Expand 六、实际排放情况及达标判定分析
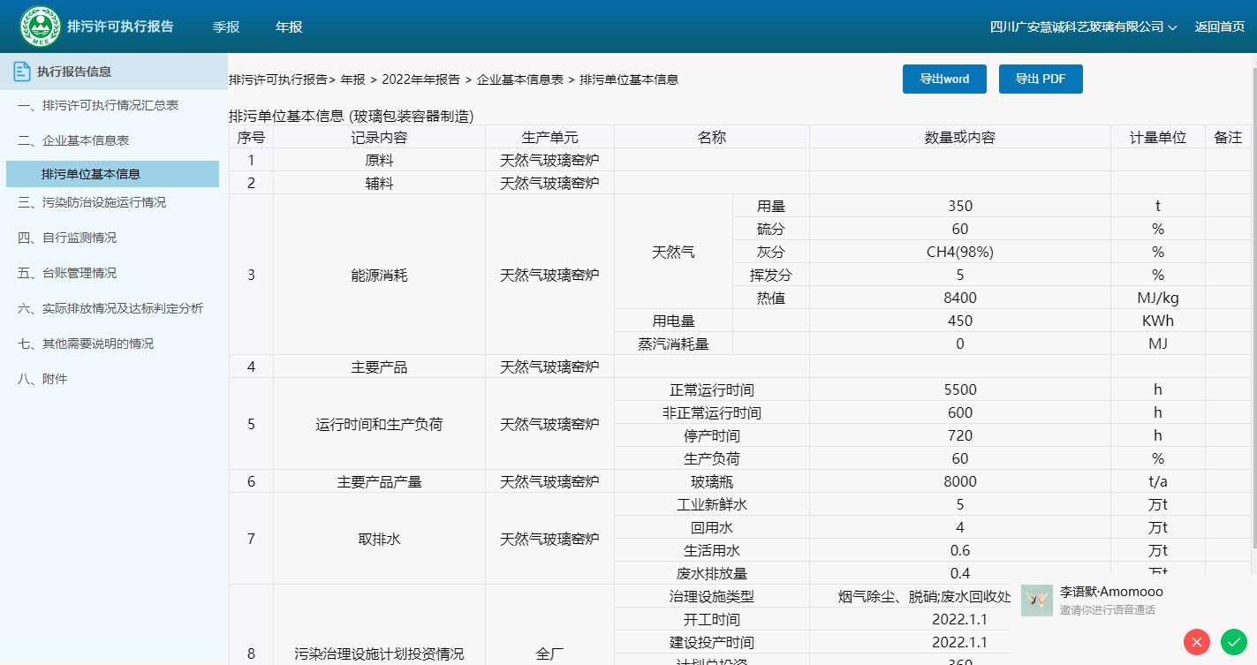 [110, 309]
